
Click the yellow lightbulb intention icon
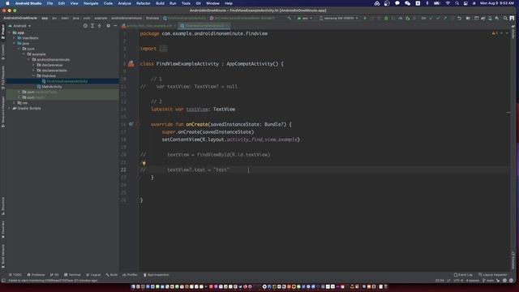tap(144, 163)
